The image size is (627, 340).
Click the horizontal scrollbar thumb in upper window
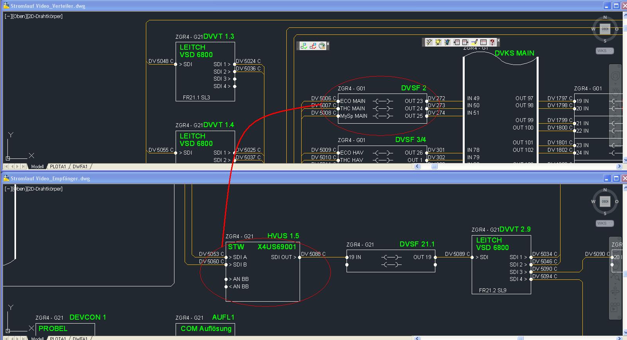tap(434, 167)
